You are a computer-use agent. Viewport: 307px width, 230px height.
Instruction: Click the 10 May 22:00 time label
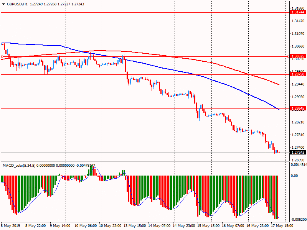click(110, 226)
